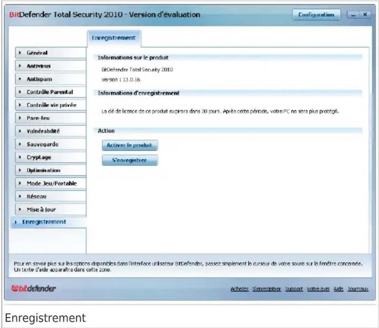Click the Informations sur le produit heading

point(133,58)
